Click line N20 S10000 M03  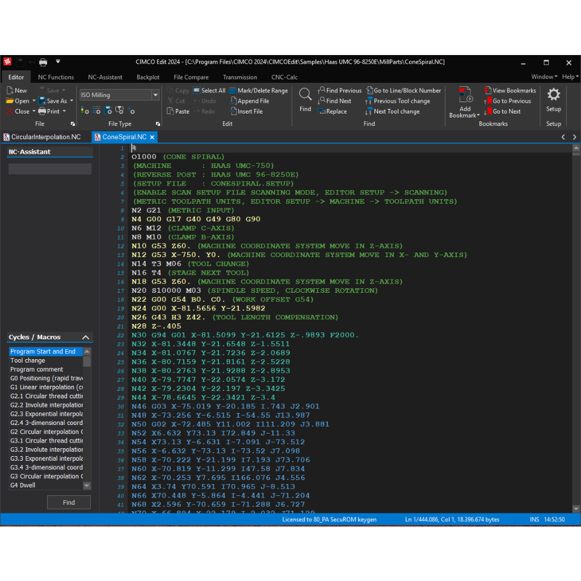tap(255, 290)
